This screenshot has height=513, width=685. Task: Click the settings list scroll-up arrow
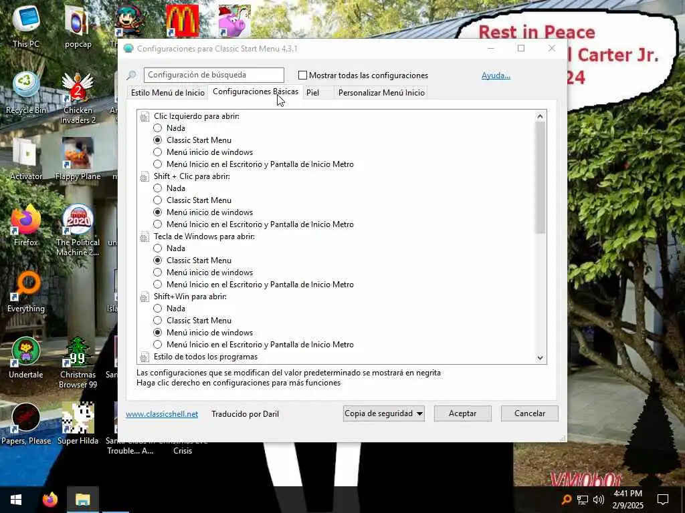click(x=540, y=116)
